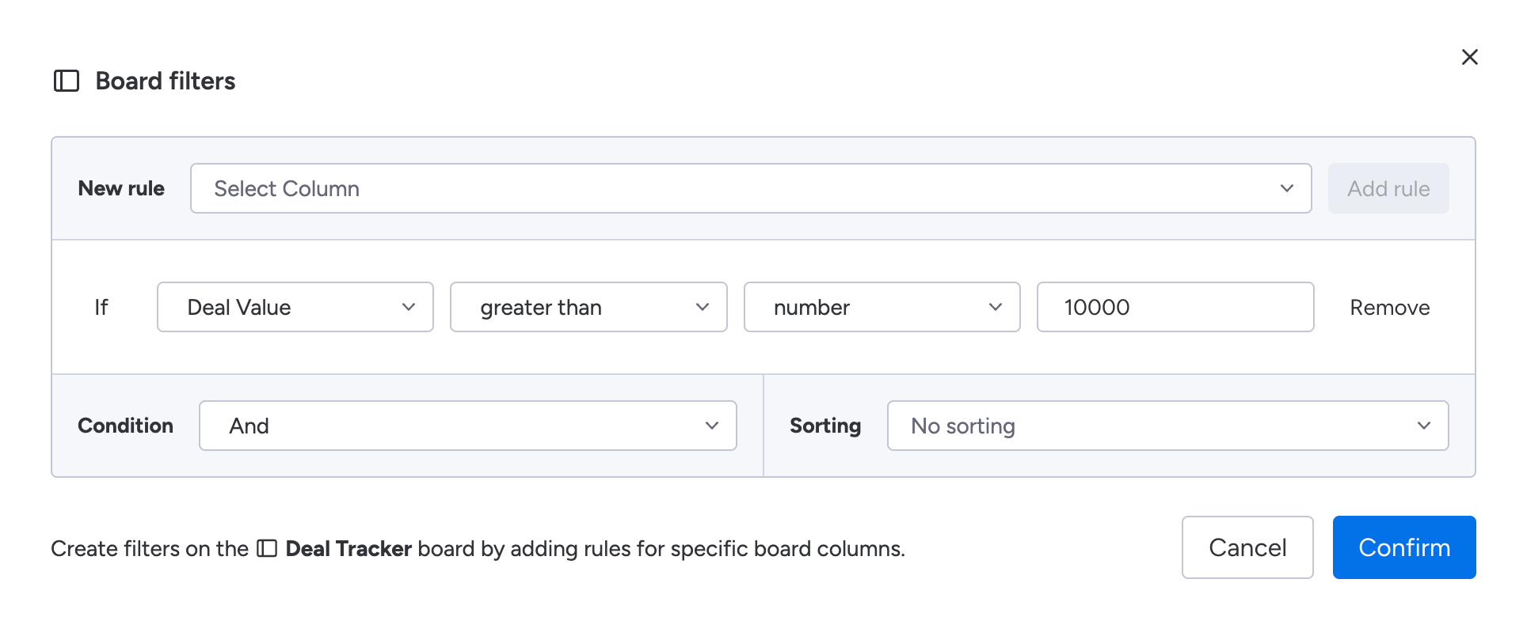
Task: Click the Select Column chevron arrow
Action: pos(1286,188)
